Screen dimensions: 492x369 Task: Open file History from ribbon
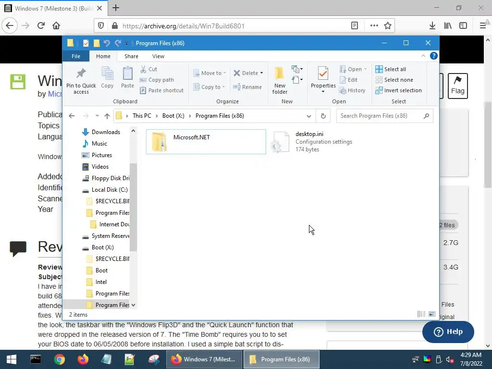352,90
